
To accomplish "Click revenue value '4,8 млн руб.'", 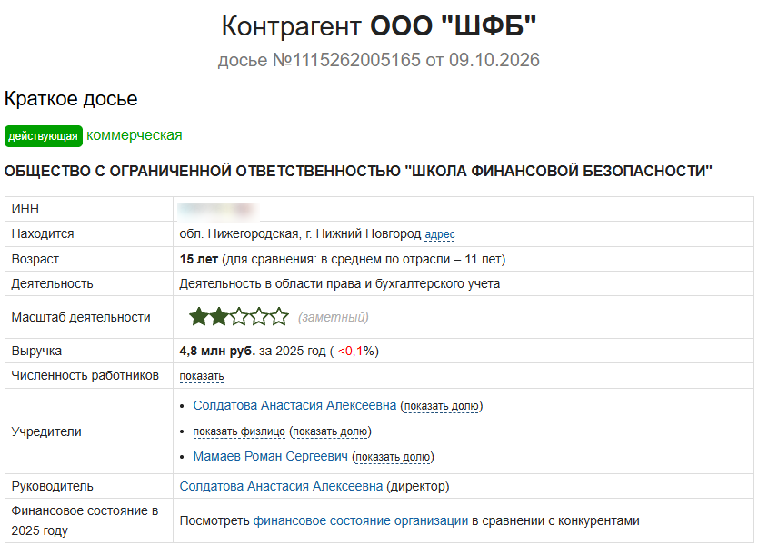I will 217,352.
